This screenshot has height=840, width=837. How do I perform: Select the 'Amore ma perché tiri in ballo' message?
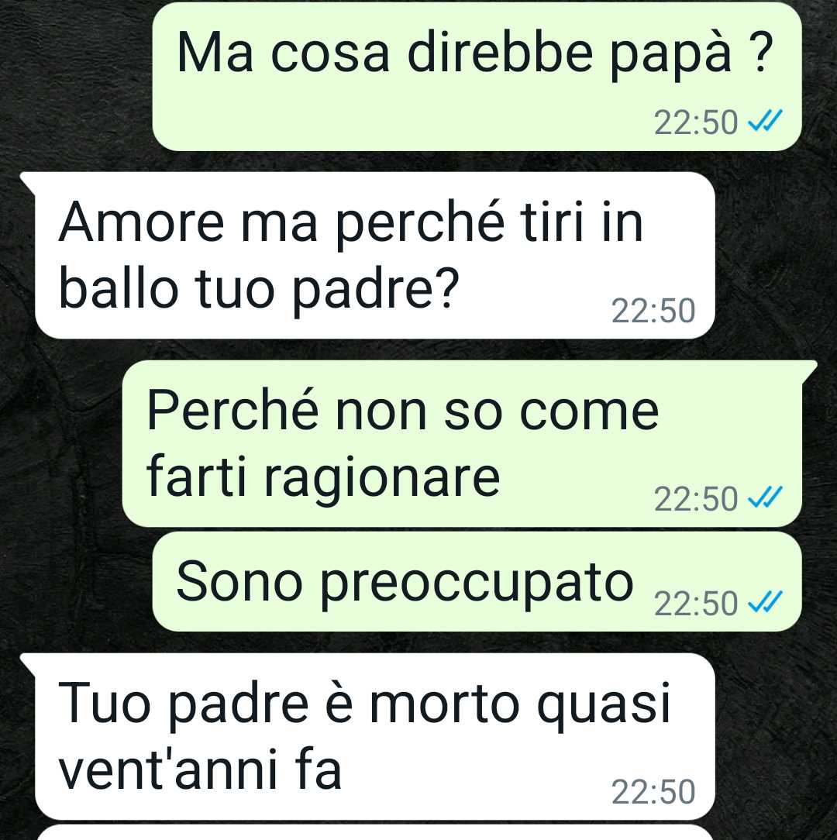click(x=374, y=255)
